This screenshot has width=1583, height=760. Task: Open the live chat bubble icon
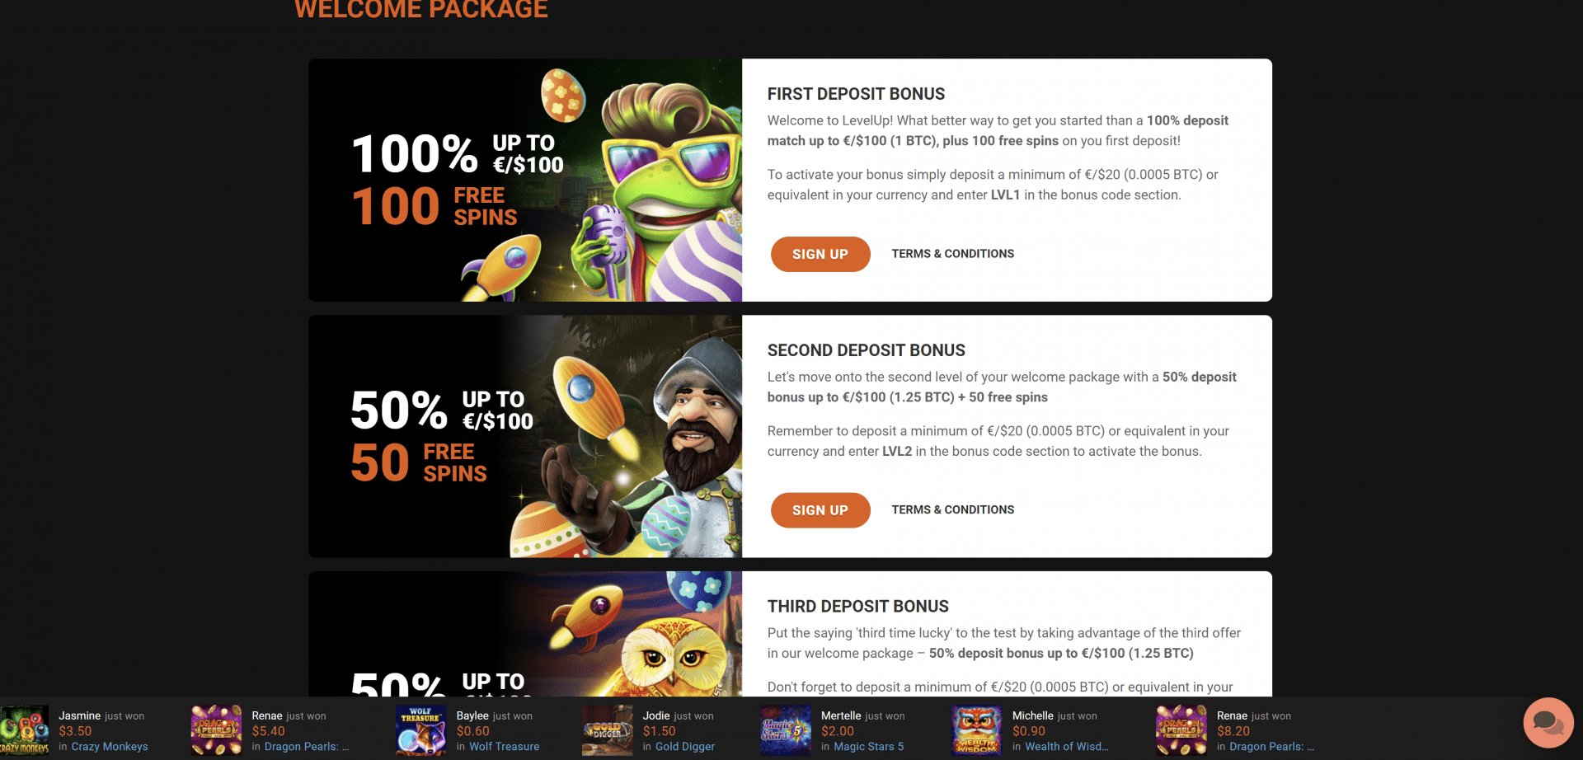(x=1548, y=723)
